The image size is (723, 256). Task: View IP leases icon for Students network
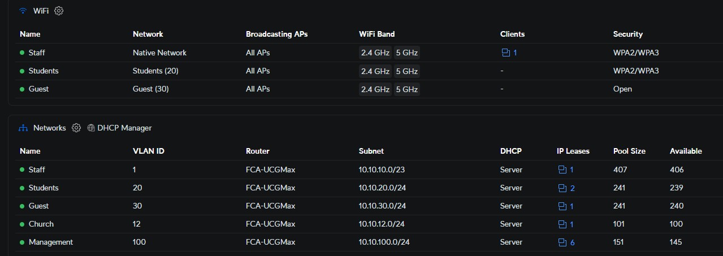point(562,188)
